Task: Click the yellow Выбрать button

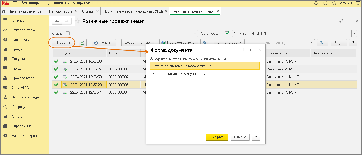Action: (217, 137)
